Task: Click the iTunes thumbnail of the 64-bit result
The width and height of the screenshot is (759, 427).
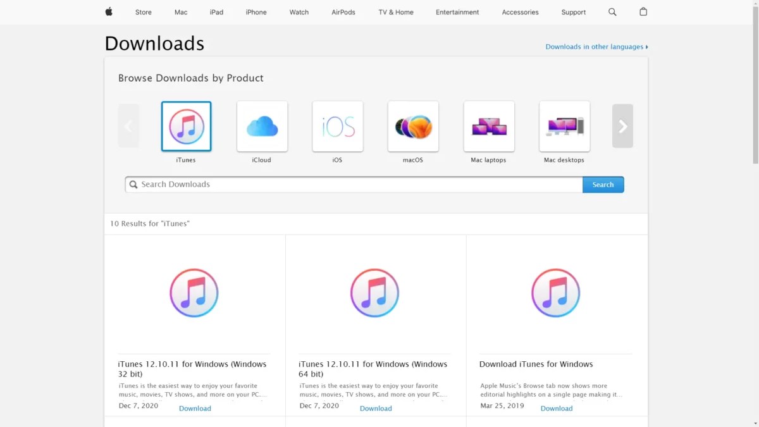Action: (x=374, y=292)
